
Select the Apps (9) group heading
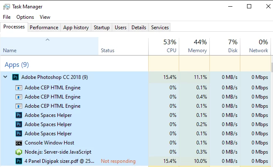coord(17,65)
